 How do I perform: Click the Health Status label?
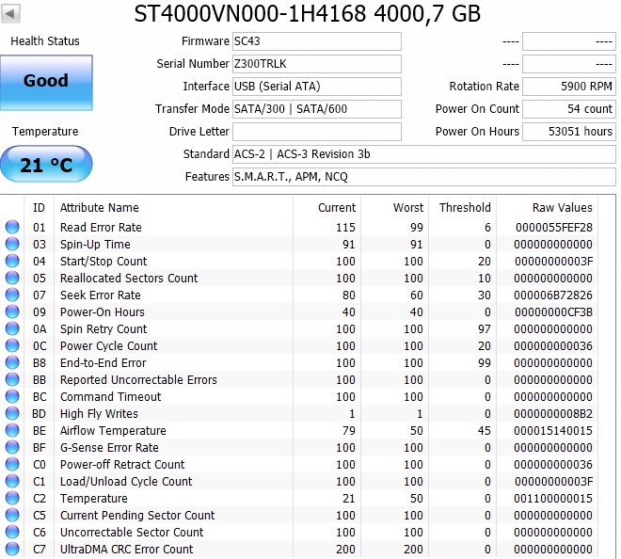coord(45,41)
